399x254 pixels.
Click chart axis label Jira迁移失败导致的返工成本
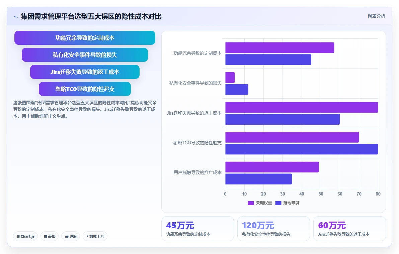(194, 113)
